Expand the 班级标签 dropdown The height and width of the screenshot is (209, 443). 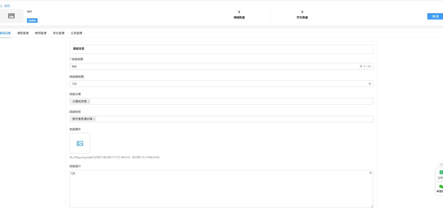tap(228, 119)
